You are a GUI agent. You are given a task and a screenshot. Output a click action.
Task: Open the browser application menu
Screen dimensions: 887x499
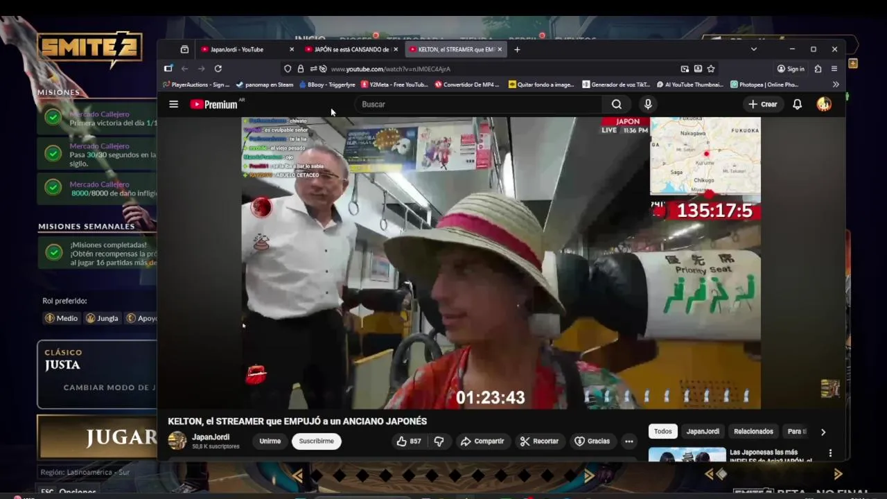834,69
